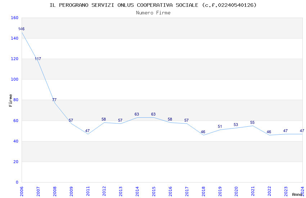Select the Anno axis title

coord(297,194)
